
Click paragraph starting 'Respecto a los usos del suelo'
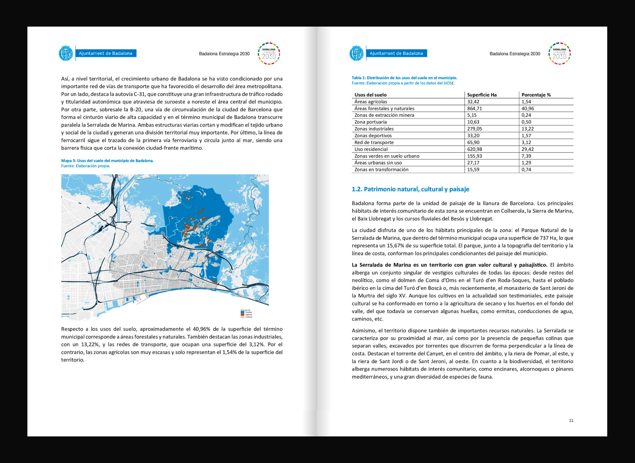[172, 344]
